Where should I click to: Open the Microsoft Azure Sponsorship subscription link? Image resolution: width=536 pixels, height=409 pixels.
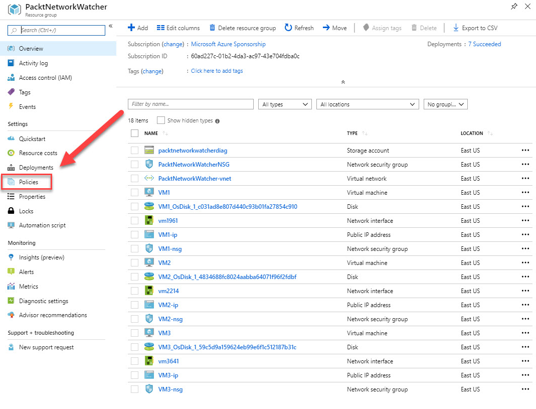pos(228,44)
